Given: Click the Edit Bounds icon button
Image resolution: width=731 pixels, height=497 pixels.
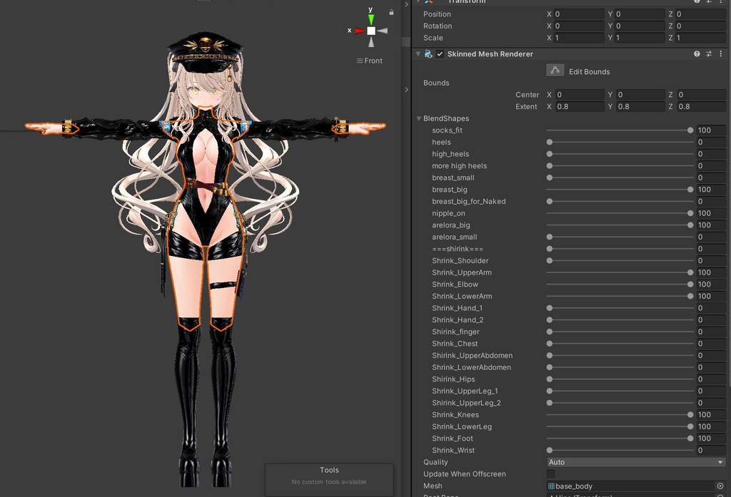Looking at the screenshot, I should coord(555,71).
